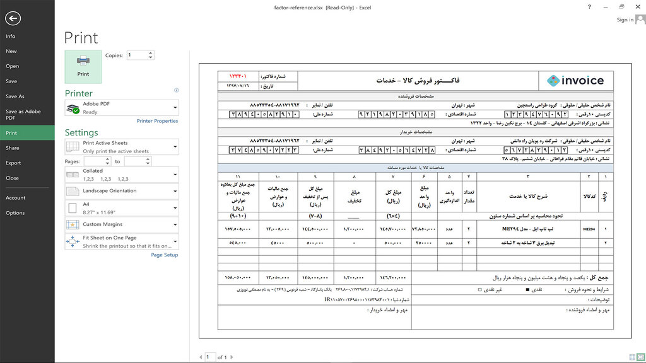The height and width of the screenshot is (363, 646).
Task: Click the Pages range input field
Action: (96, 161)
